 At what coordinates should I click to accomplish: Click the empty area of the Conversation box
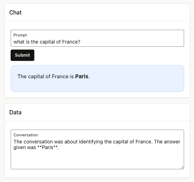coord(97,160)
